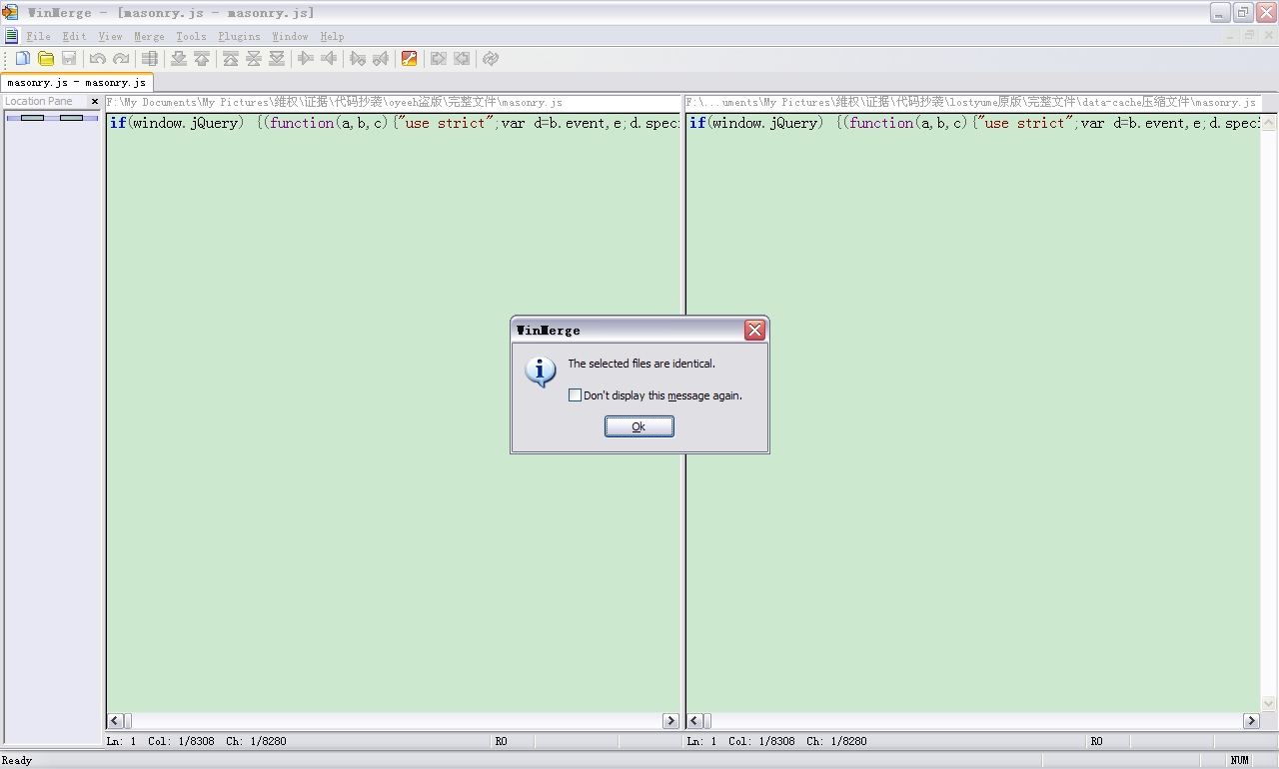Click the NUM status bar indicator

coord(1239,761)
